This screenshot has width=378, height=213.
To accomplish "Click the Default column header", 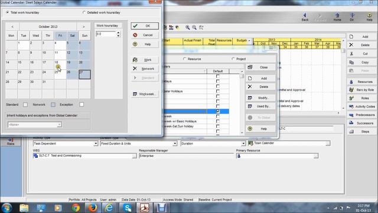I will (x=218, y=71).
